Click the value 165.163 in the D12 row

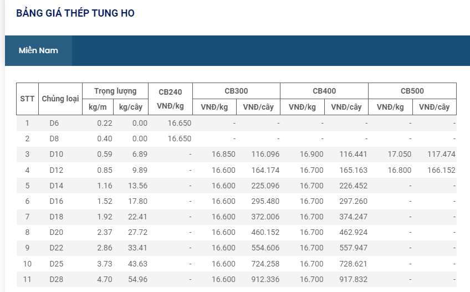[x=354, y=170]
